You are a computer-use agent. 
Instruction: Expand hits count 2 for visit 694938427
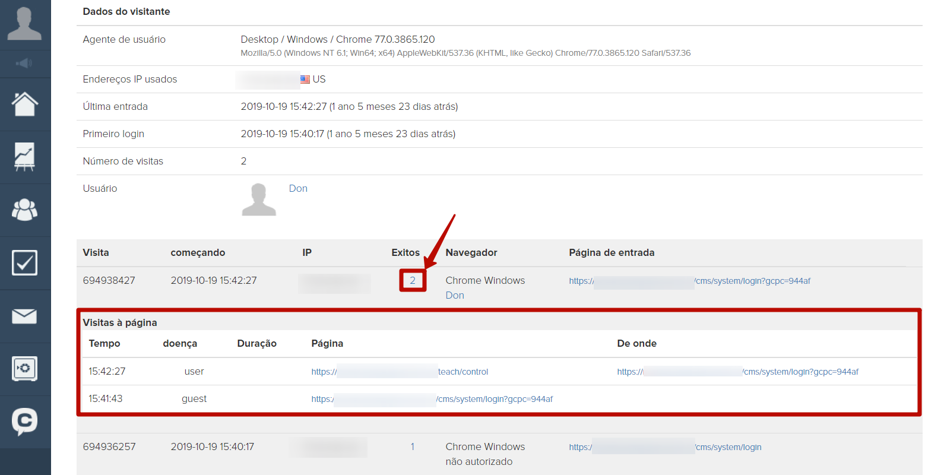[413, 281]
